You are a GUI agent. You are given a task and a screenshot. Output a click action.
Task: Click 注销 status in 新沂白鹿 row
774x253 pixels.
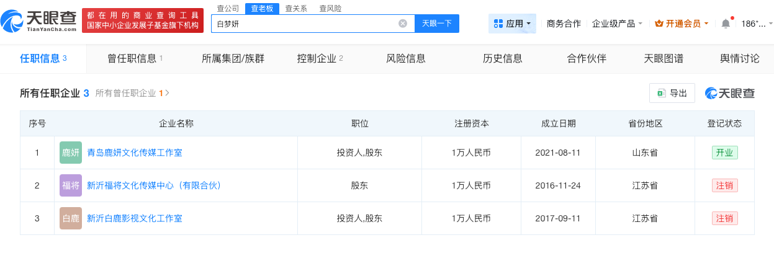pyautogui.click(x=724, y=218)
